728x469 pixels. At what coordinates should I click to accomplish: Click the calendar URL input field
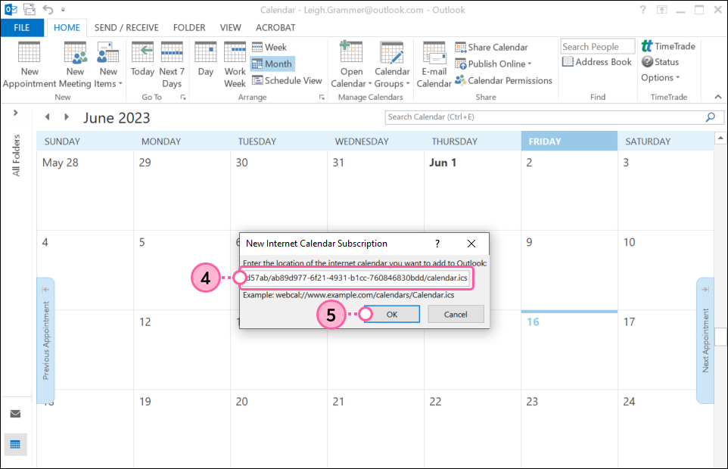[356, 278]
